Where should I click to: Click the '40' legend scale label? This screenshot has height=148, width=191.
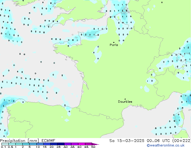[x=80, y=147]
